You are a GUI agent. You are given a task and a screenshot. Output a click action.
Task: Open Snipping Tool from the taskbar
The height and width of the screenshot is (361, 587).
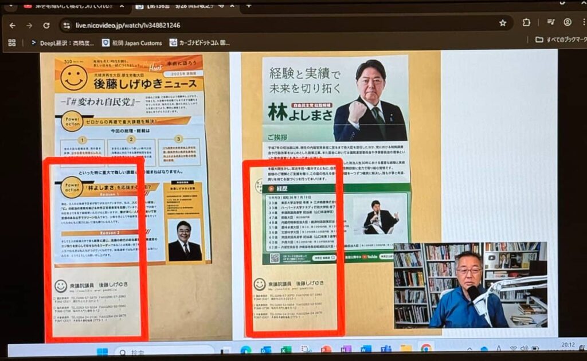click(306, 349)
